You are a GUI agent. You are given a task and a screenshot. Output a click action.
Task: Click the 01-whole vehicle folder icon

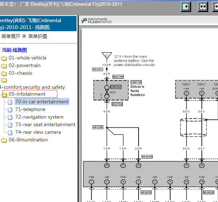(4, 58)
